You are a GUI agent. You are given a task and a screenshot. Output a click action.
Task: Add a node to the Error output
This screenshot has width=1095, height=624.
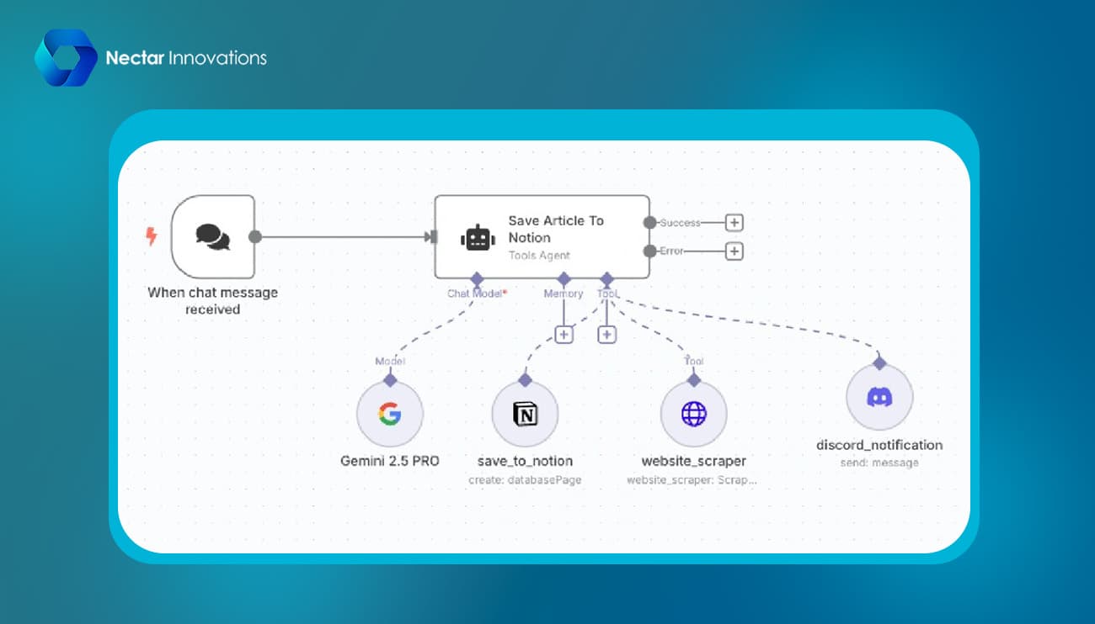[734, 251]
